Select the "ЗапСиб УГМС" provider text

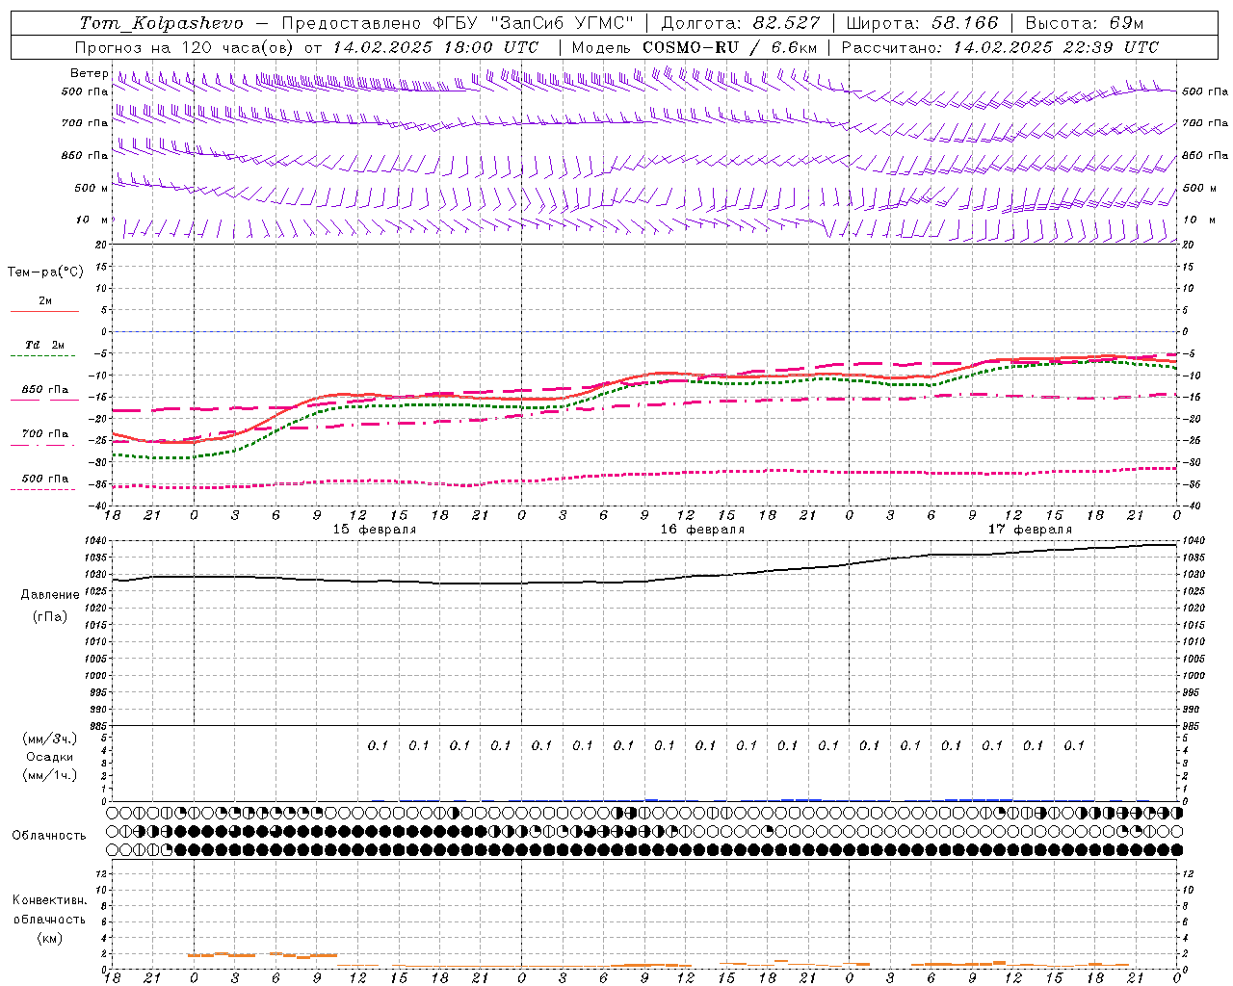coord(562,23)
